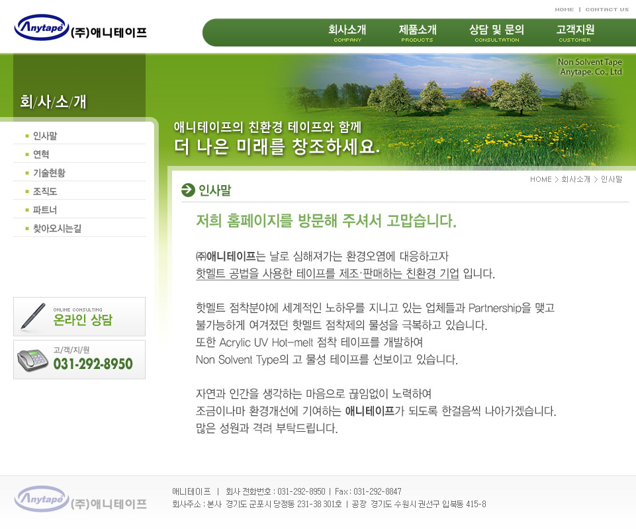Open the 상담 및 문의 CONSULTATION menu
This screenshot has height=529, width=636.
point(497,33)
